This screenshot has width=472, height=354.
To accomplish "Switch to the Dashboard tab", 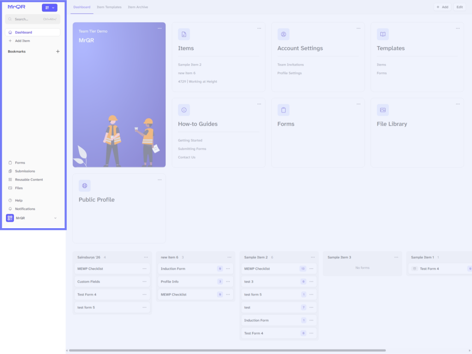I will click(82, 7).
